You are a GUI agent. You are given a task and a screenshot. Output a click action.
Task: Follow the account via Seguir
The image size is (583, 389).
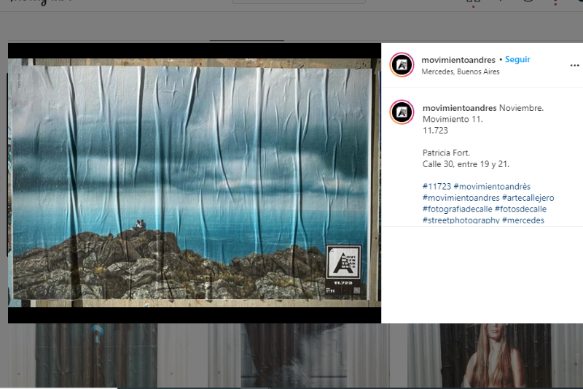coord(517,60)
